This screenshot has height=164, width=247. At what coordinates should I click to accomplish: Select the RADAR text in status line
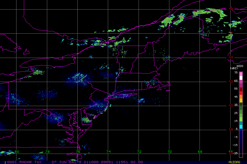tap(26, 162)
